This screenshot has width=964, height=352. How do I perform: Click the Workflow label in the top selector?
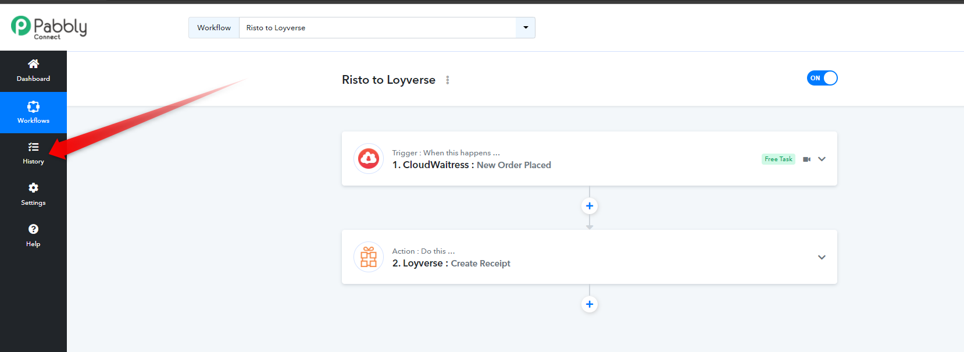(214, 27)
